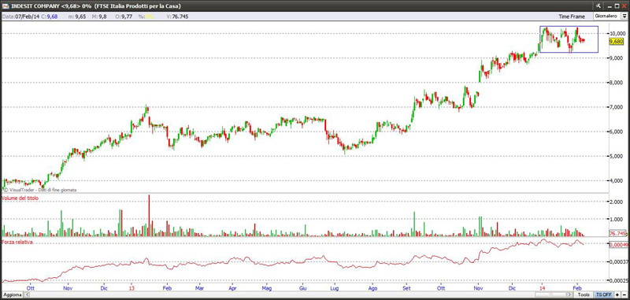Select the Giornaliero time frame field
The width and height of the screenshot is (630, 300).
click(x=606, y=16)
